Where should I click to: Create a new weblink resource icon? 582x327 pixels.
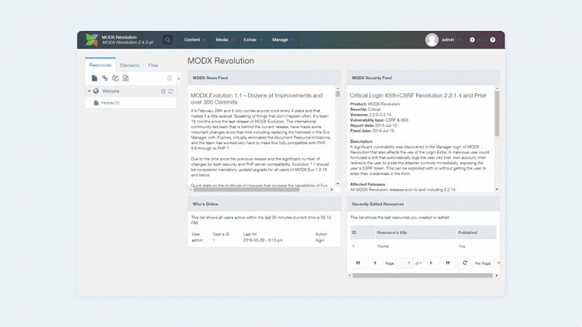(x=105, y=78)
